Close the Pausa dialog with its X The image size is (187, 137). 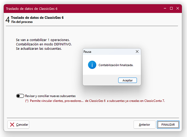(137, 51)
